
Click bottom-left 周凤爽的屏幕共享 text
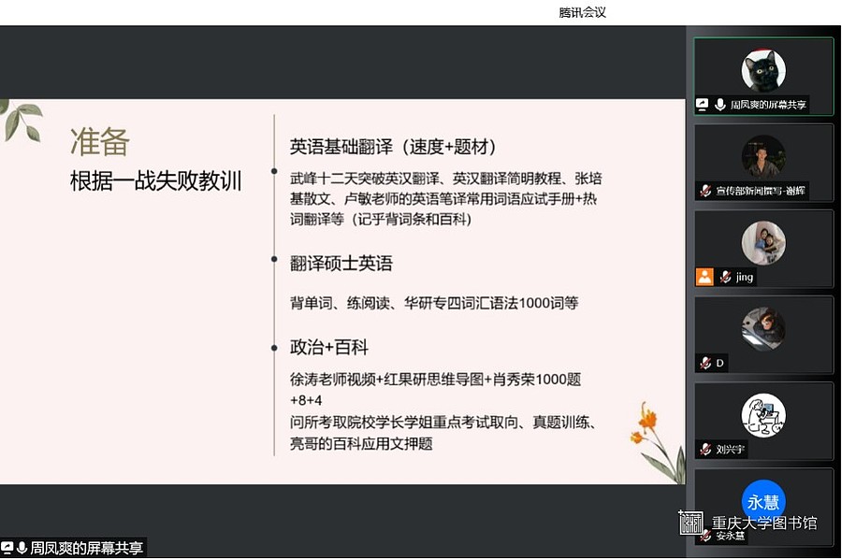(x=86, y=548)
